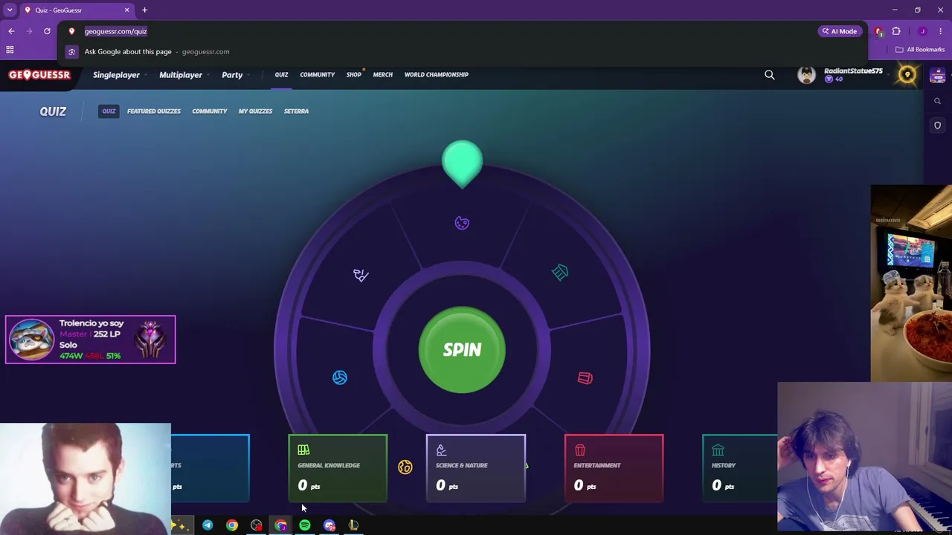
Task: Pick the science microscope wheel segment icon
Action: (x=361, y=275)
